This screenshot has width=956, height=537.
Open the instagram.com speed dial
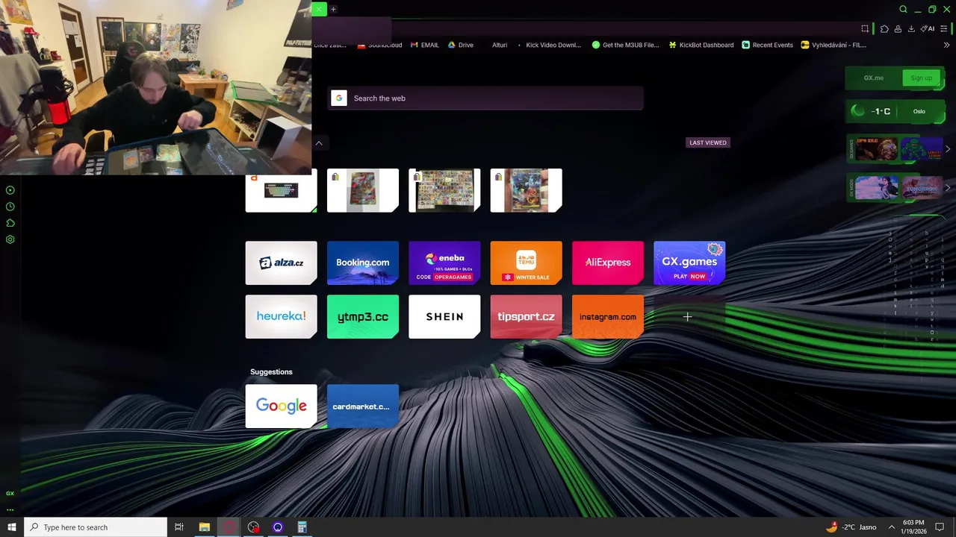click(607, 316)
